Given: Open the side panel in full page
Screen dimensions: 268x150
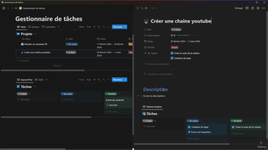Looking at the screenshot, I should tap(142, 8).
